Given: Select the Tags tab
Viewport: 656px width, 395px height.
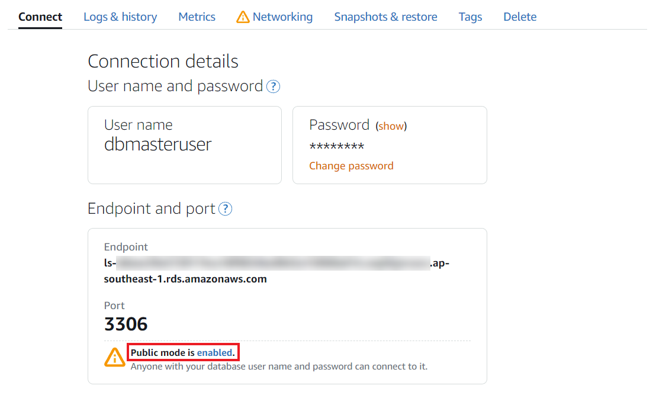Looking at the screenshot, I should (x=470, y=17).
